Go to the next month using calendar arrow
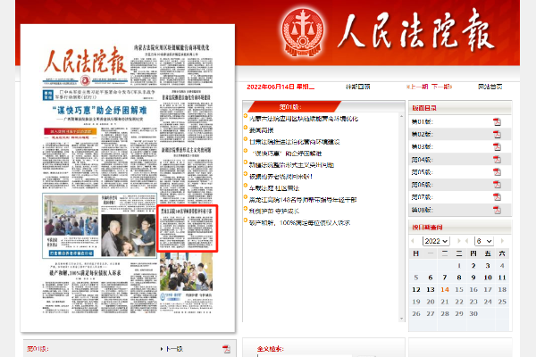The height and width of the screenshot is (357, 536). coord(502,242)
